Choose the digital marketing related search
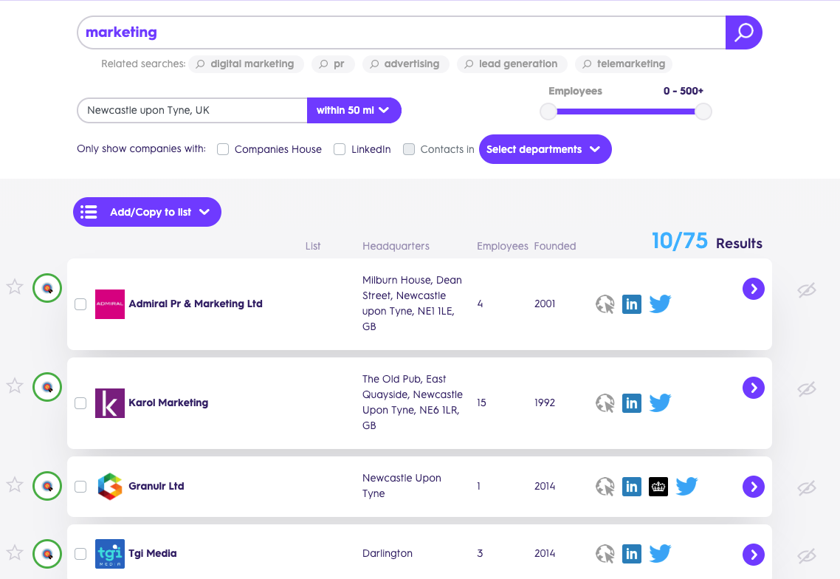Image resolution: width=840 pixels, height=579 pixels. [x=246, y=64]
